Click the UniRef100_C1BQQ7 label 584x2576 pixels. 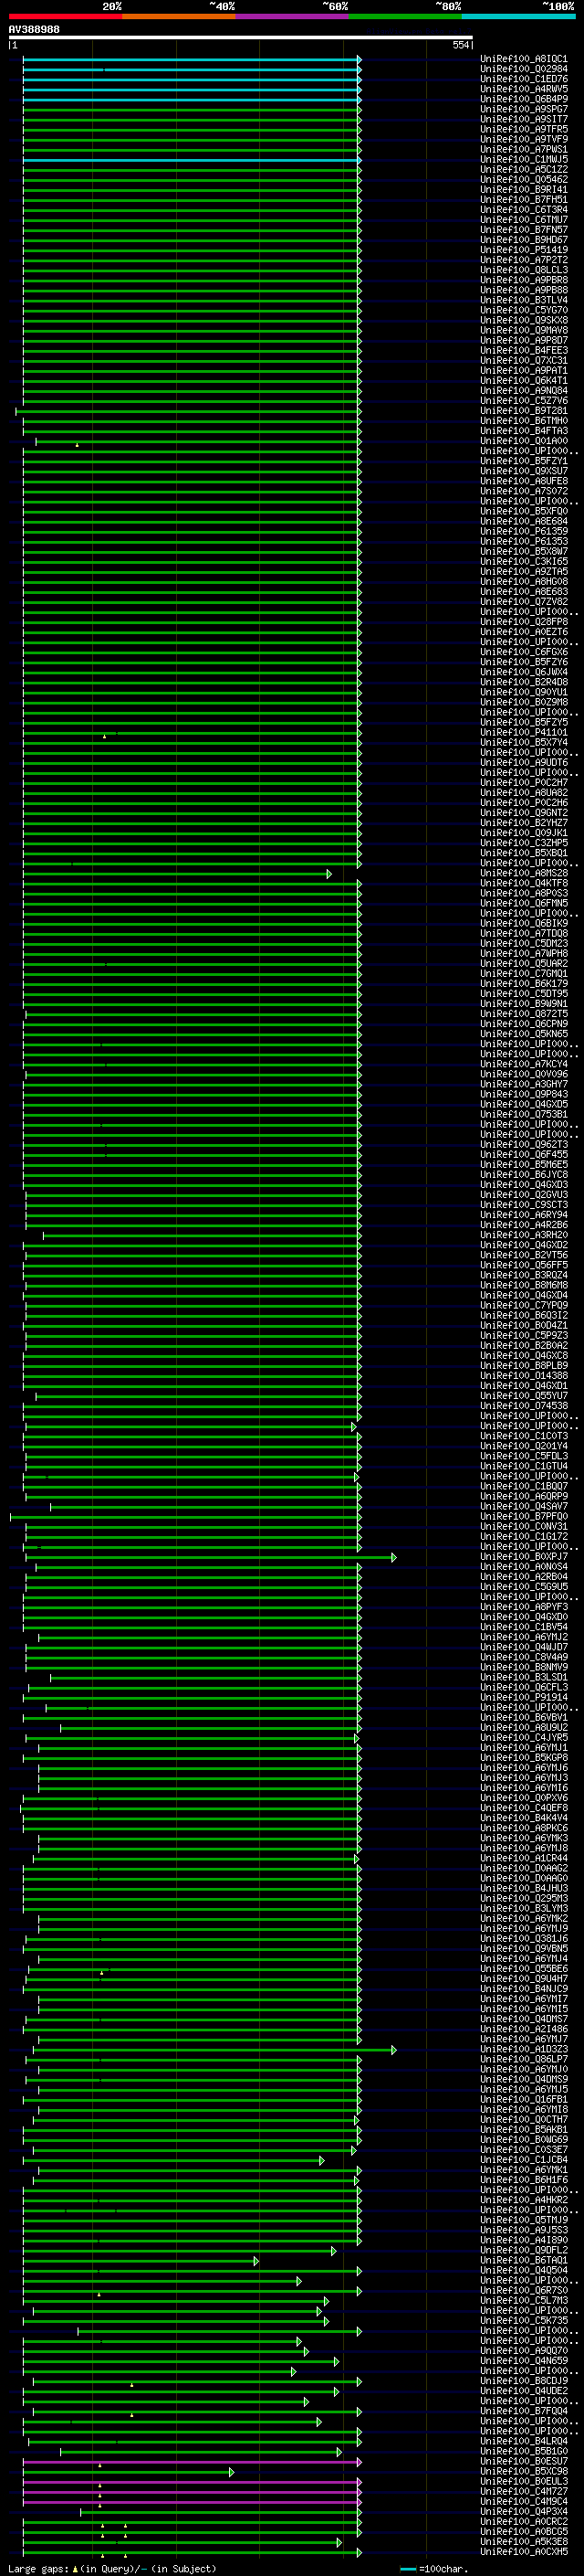tap(524, 1486)
